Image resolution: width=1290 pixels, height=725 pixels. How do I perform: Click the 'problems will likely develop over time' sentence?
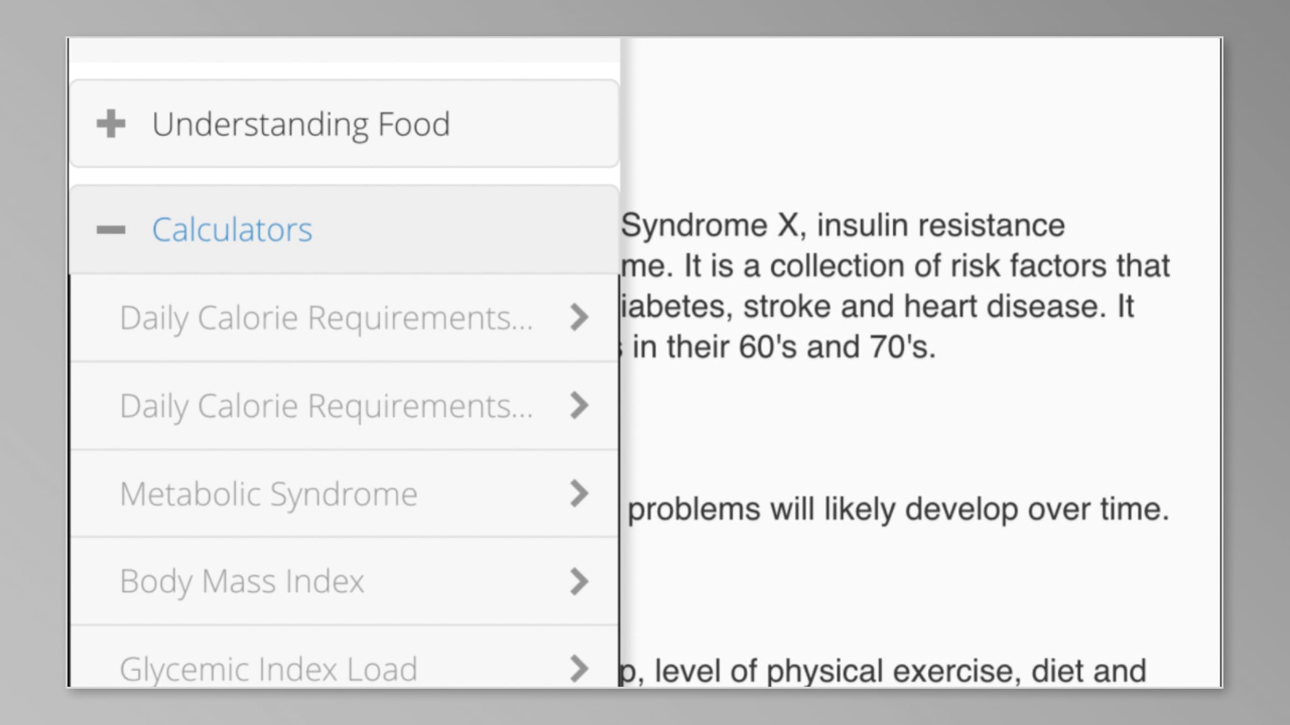[x=898, y=509]
